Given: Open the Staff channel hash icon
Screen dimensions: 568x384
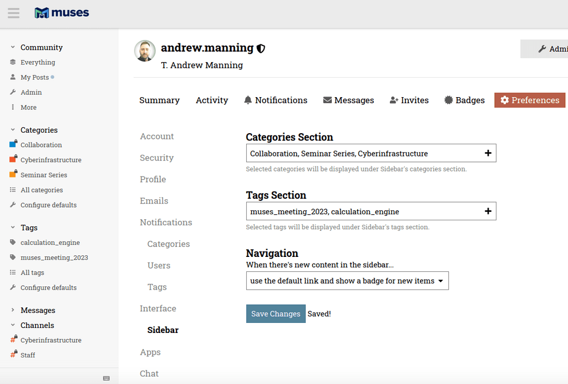Looking at the screenshot, I should 13,354.
